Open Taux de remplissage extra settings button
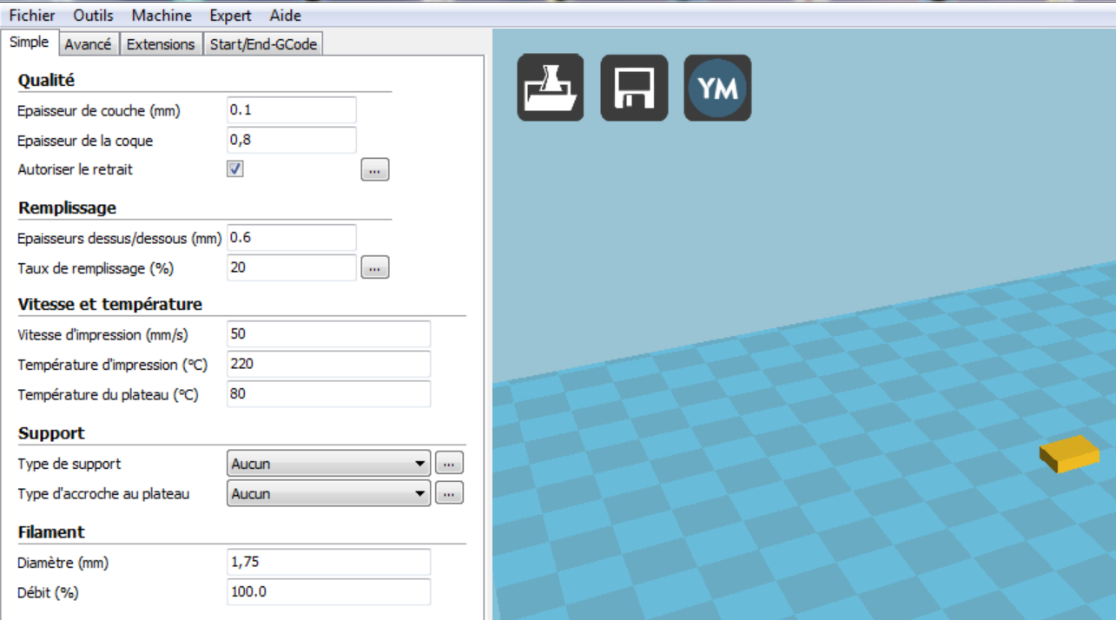The height and width of the screenshot is (620, 1116). [374, 268]
